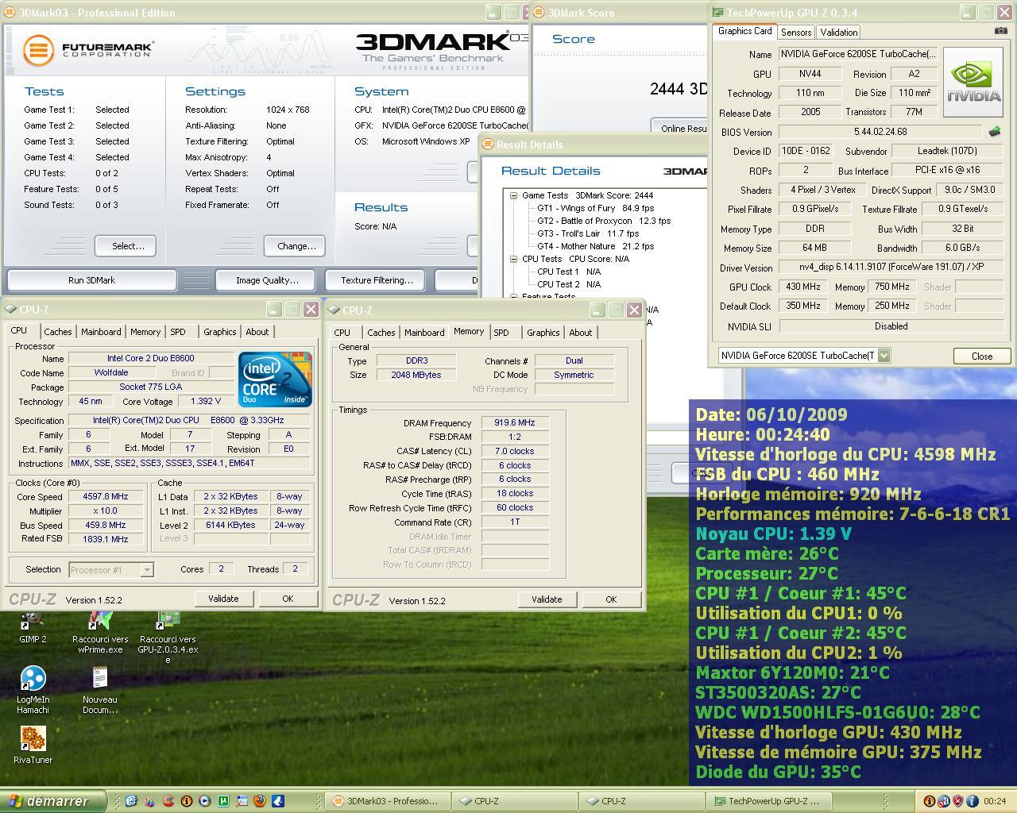
Task: Click GPU-Z title bar icon
Action: click(x=717, y=13)
